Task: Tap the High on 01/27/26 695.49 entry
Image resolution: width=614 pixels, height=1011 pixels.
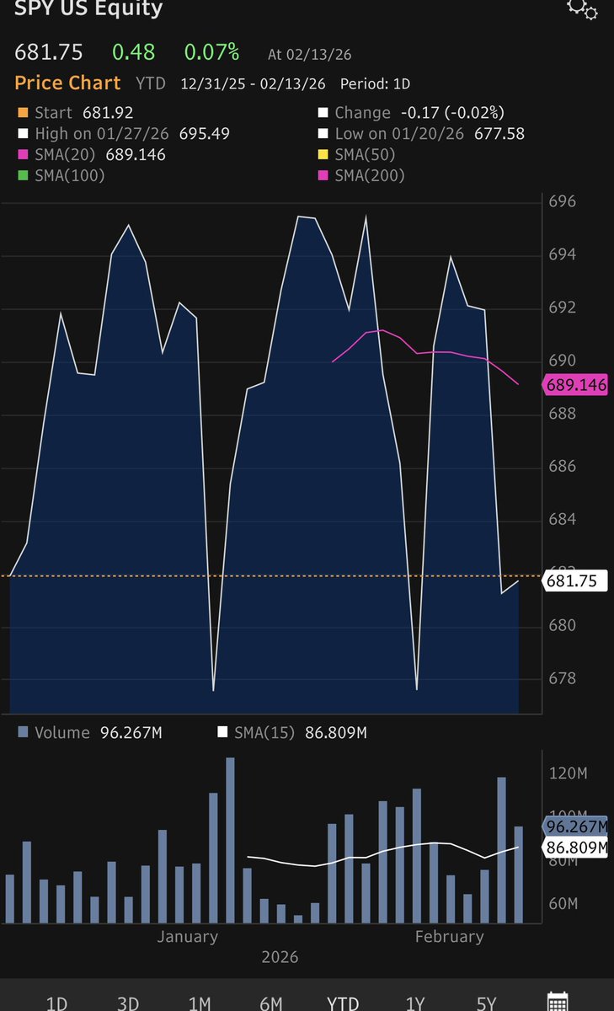Action: (123, 134)
